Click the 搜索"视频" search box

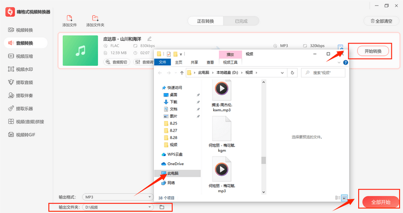323,73
